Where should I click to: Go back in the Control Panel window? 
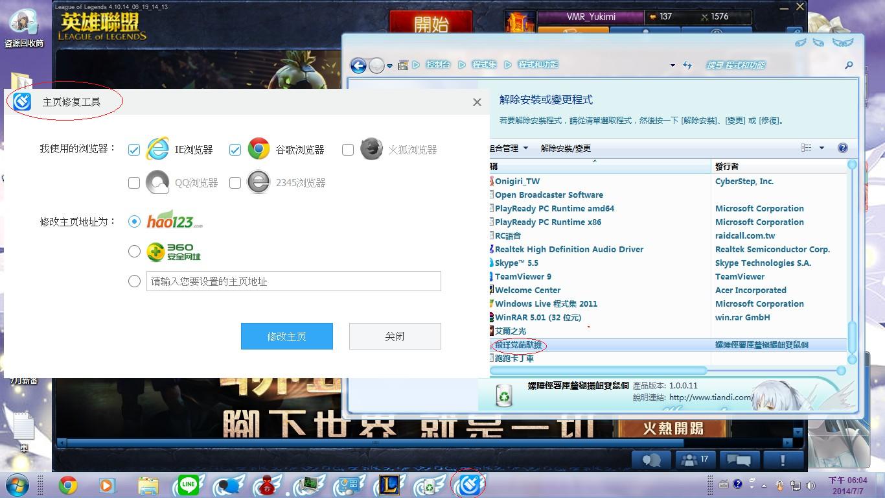[358, 65]
